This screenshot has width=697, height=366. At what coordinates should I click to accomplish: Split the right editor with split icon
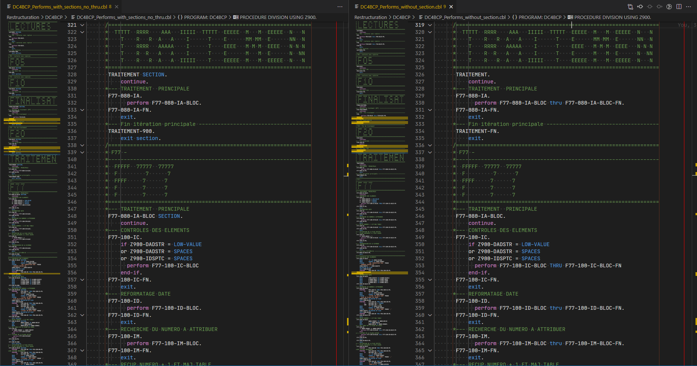(x=679, y=7)
